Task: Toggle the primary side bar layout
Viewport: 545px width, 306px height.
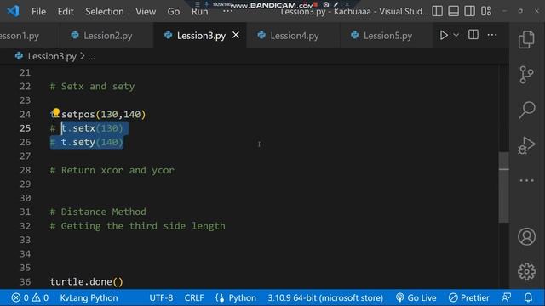Action: (437, 11)
